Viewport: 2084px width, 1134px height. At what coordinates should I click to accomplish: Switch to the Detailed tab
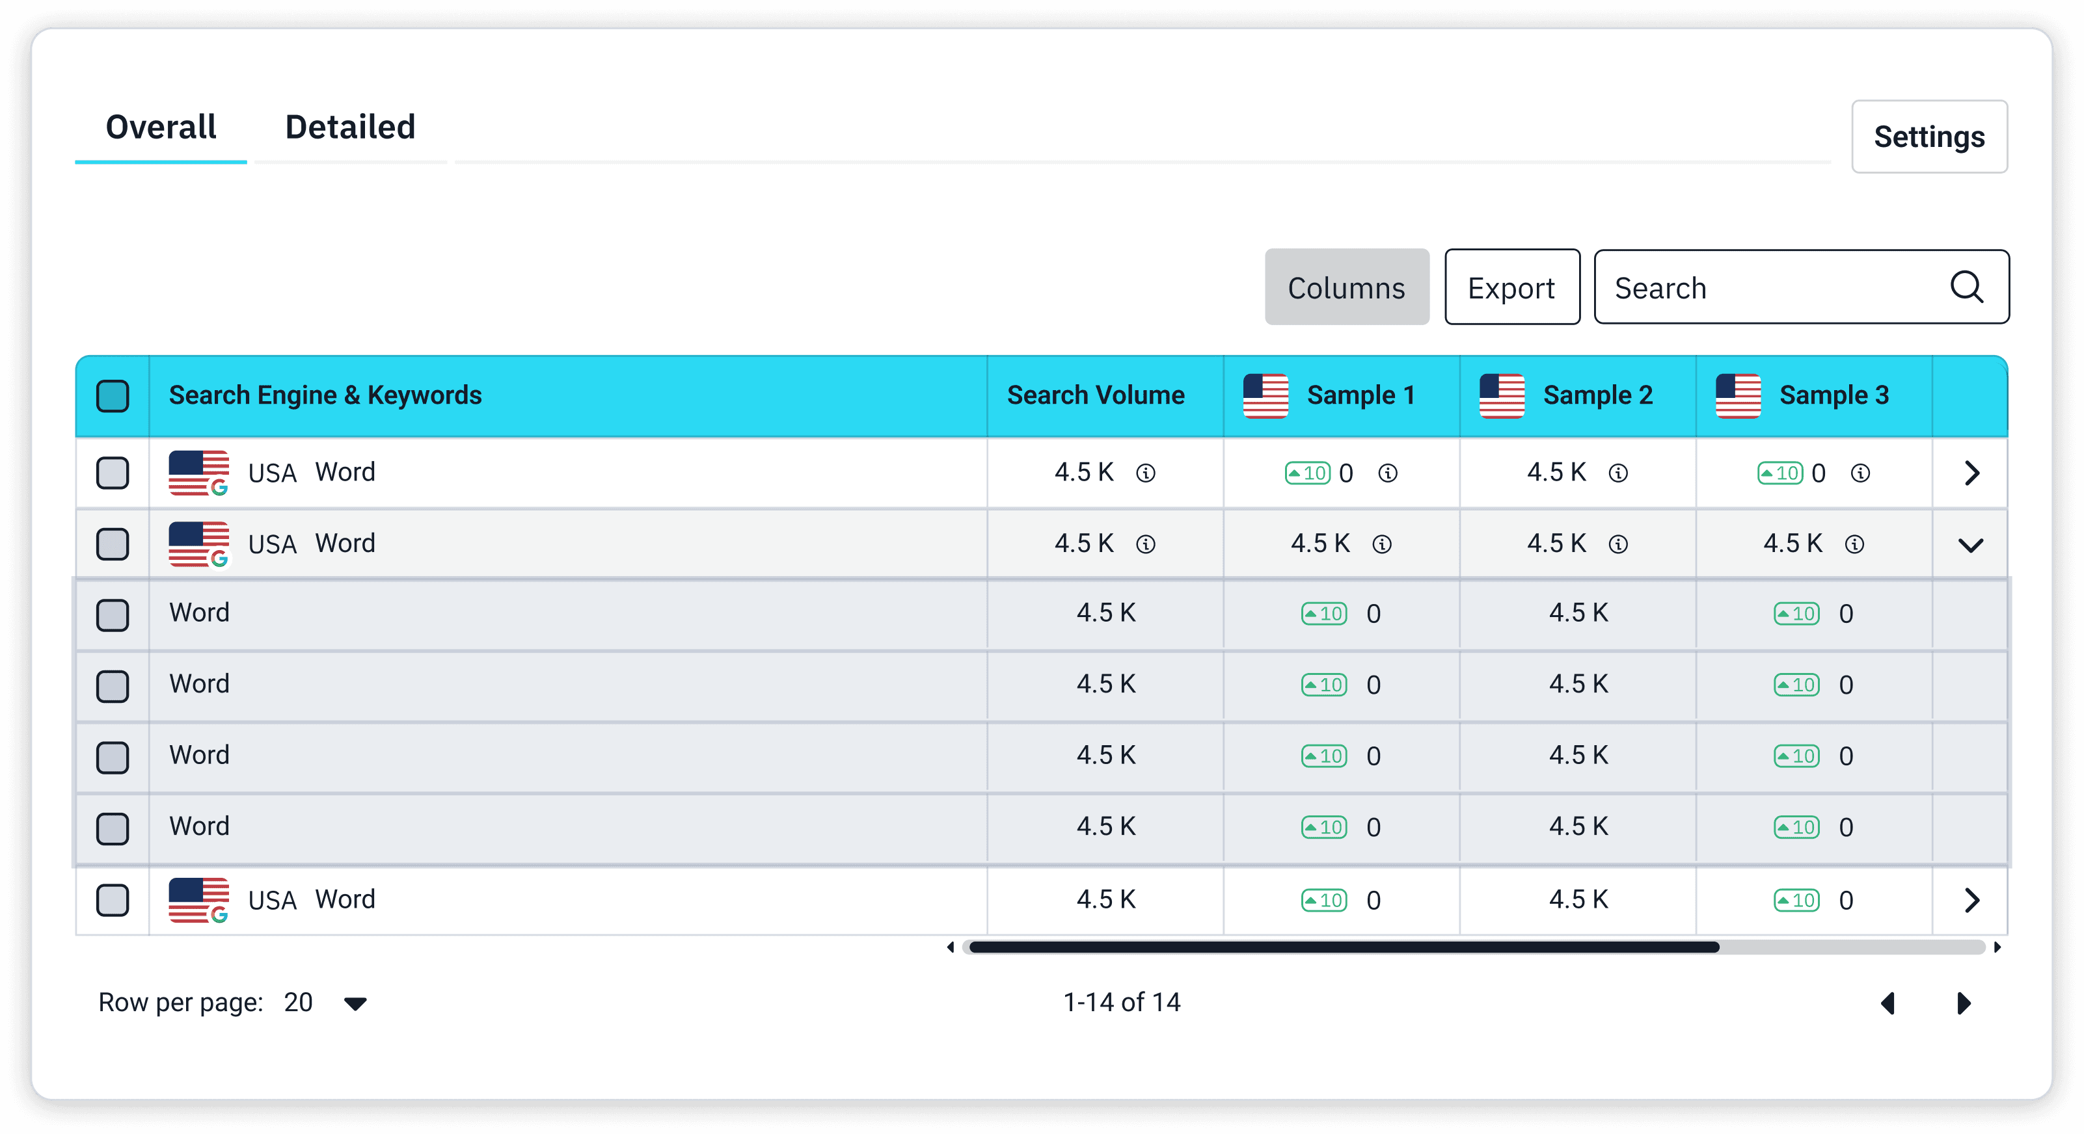click(349, 127)
